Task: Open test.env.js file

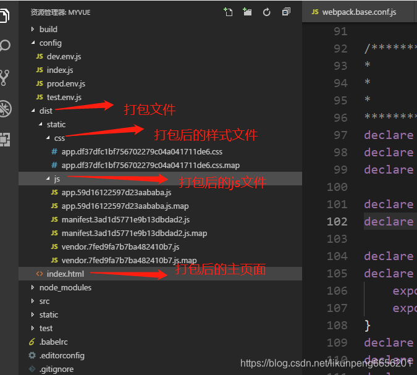Action: click(x=160, y=98)
